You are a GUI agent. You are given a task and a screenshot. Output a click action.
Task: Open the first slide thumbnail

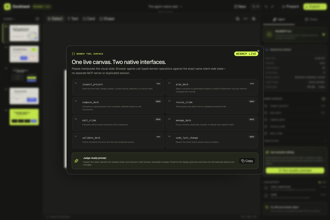tap(24, 33)
